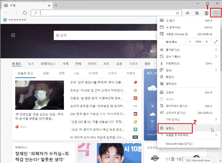Open headline starting with 진중권 "날 향한

point(97,98)
